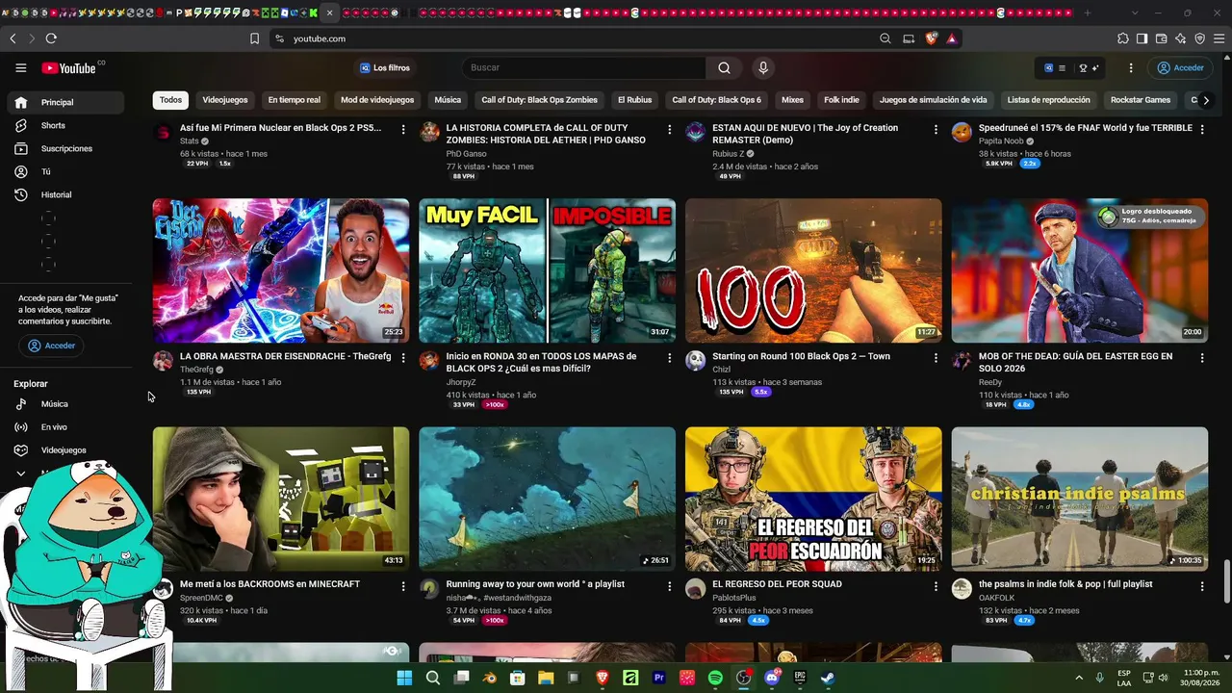Open Brave Leo AI sparkle icon
Image resolution: width=1232 pixels, height=693 pixels.
1181,38
